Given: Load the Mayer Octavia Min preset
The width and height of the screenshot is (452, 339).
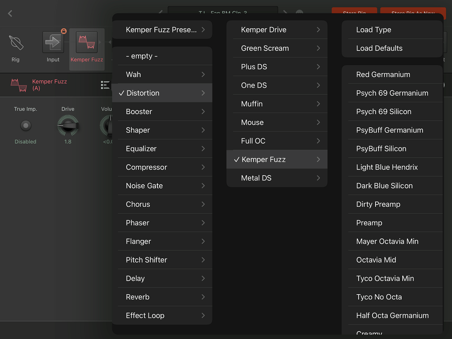Looking at the screenshot, I should click(x=392, y=241).
